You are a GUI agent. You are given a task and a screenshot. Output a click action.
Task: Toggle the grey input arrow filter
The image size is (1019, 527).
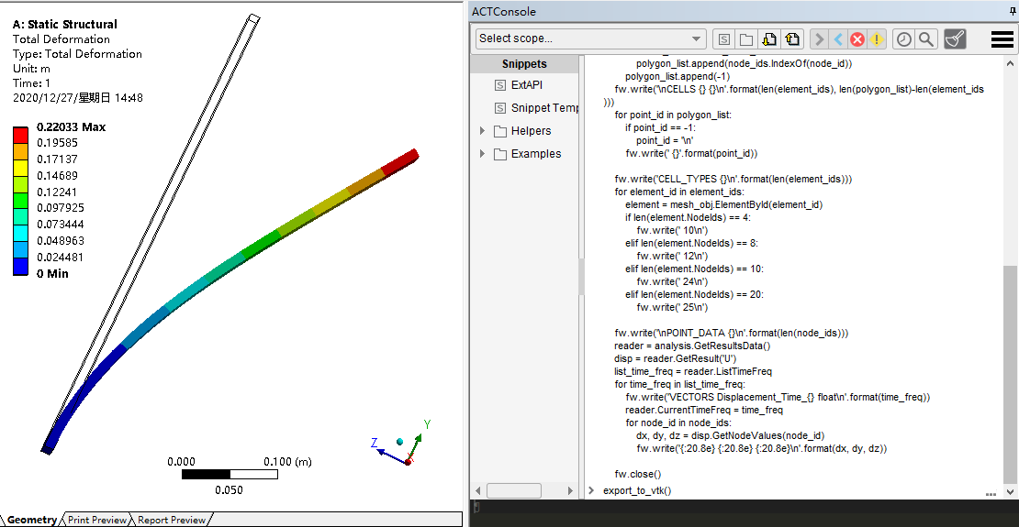tap(820, 39)
